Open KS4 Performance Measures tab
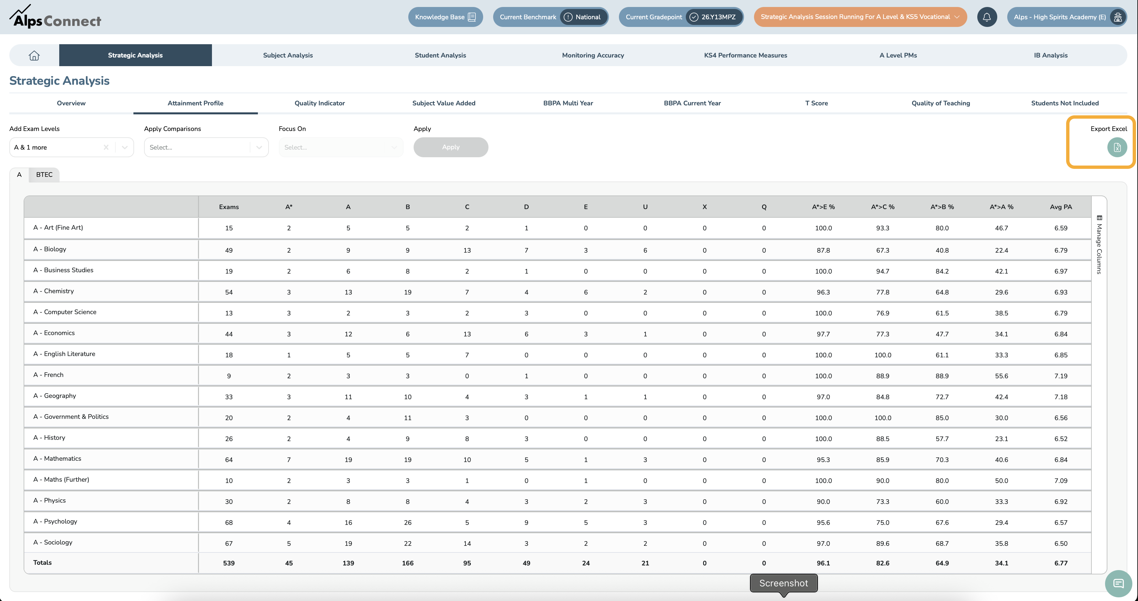The image size is (1138, 601). point(745,55)
